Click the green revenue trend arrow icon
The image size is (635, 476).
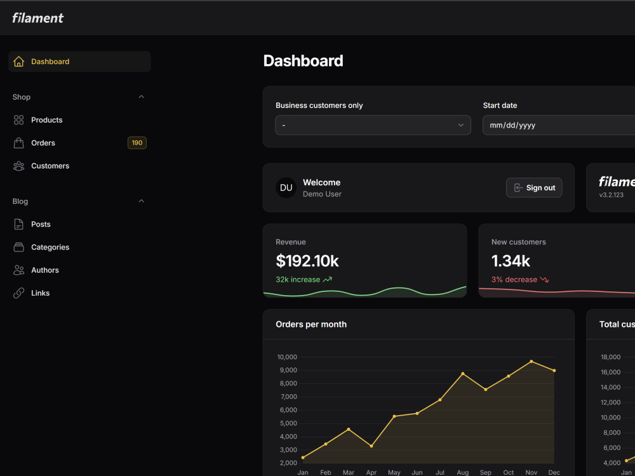tap(327, 279)
